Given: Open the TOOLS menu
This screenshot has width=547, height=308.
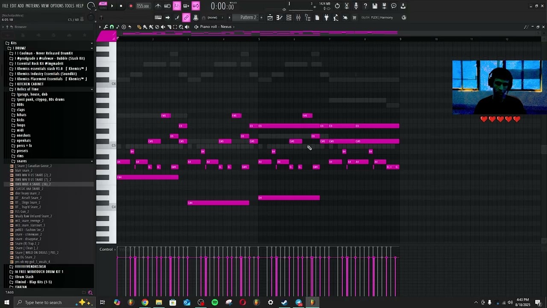Looking at the screenshot, I should (x=70, y=6).
